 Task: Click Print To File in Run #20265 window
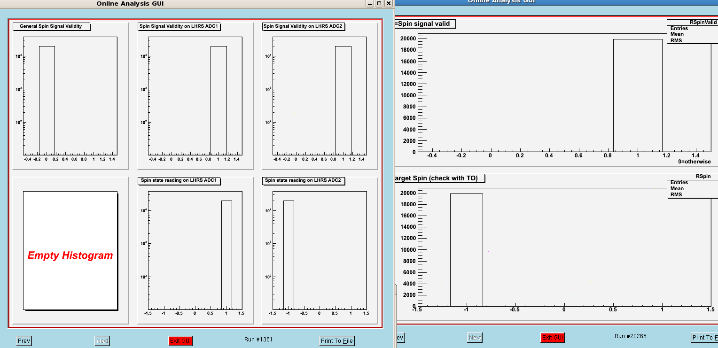click(704, 338)
